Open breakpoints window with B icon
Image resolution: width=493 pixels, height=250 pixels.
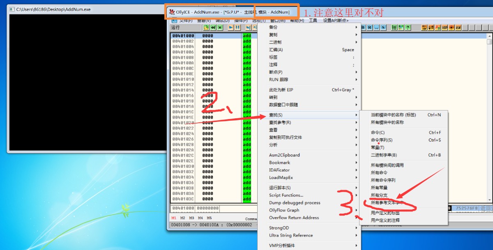[x=364, y=28]
